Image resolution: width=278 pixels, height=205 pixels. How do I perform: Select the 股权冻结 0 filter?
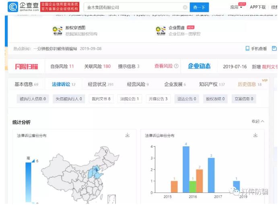click(x=215, y=99)
